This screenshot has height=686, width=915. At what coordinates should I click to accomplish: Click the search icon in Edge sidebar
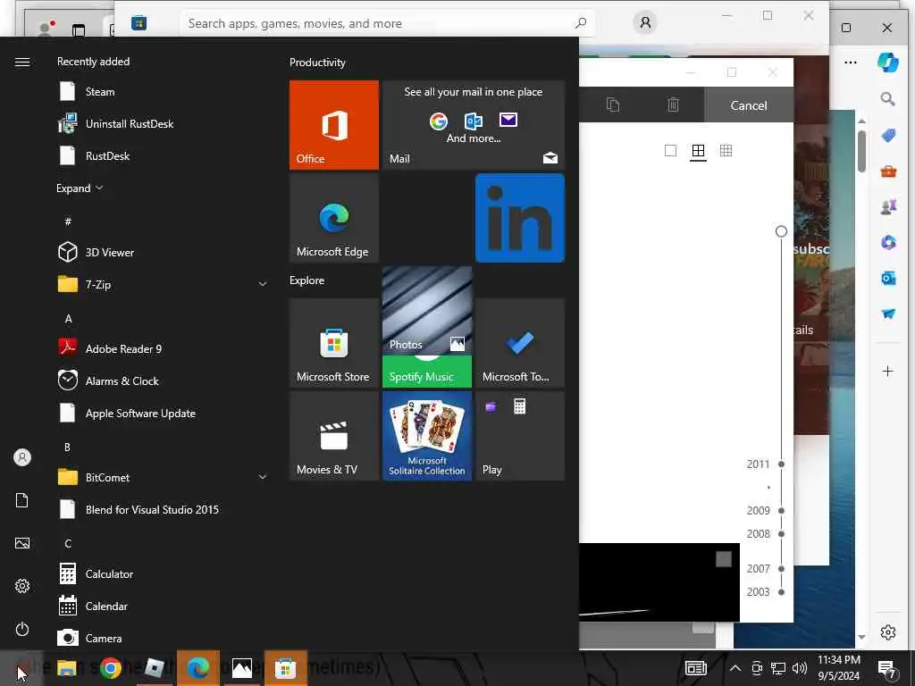pos(887,99)
